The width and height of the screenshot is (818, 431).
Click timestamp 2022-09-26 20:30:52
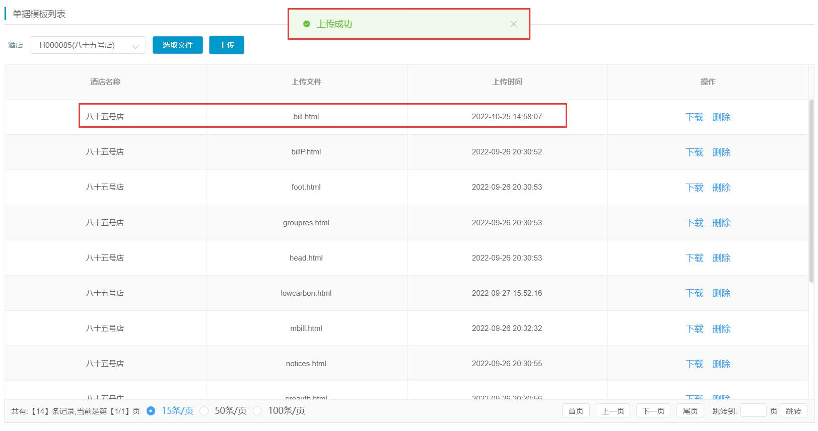pyautogui.click(x=507, y=152)
